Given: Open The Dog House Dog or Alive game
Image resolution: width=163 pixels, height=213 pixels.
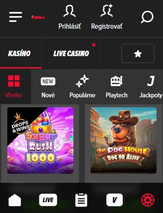Looking at the screenshot, I should pyautogui.click(x=124, y=140).
